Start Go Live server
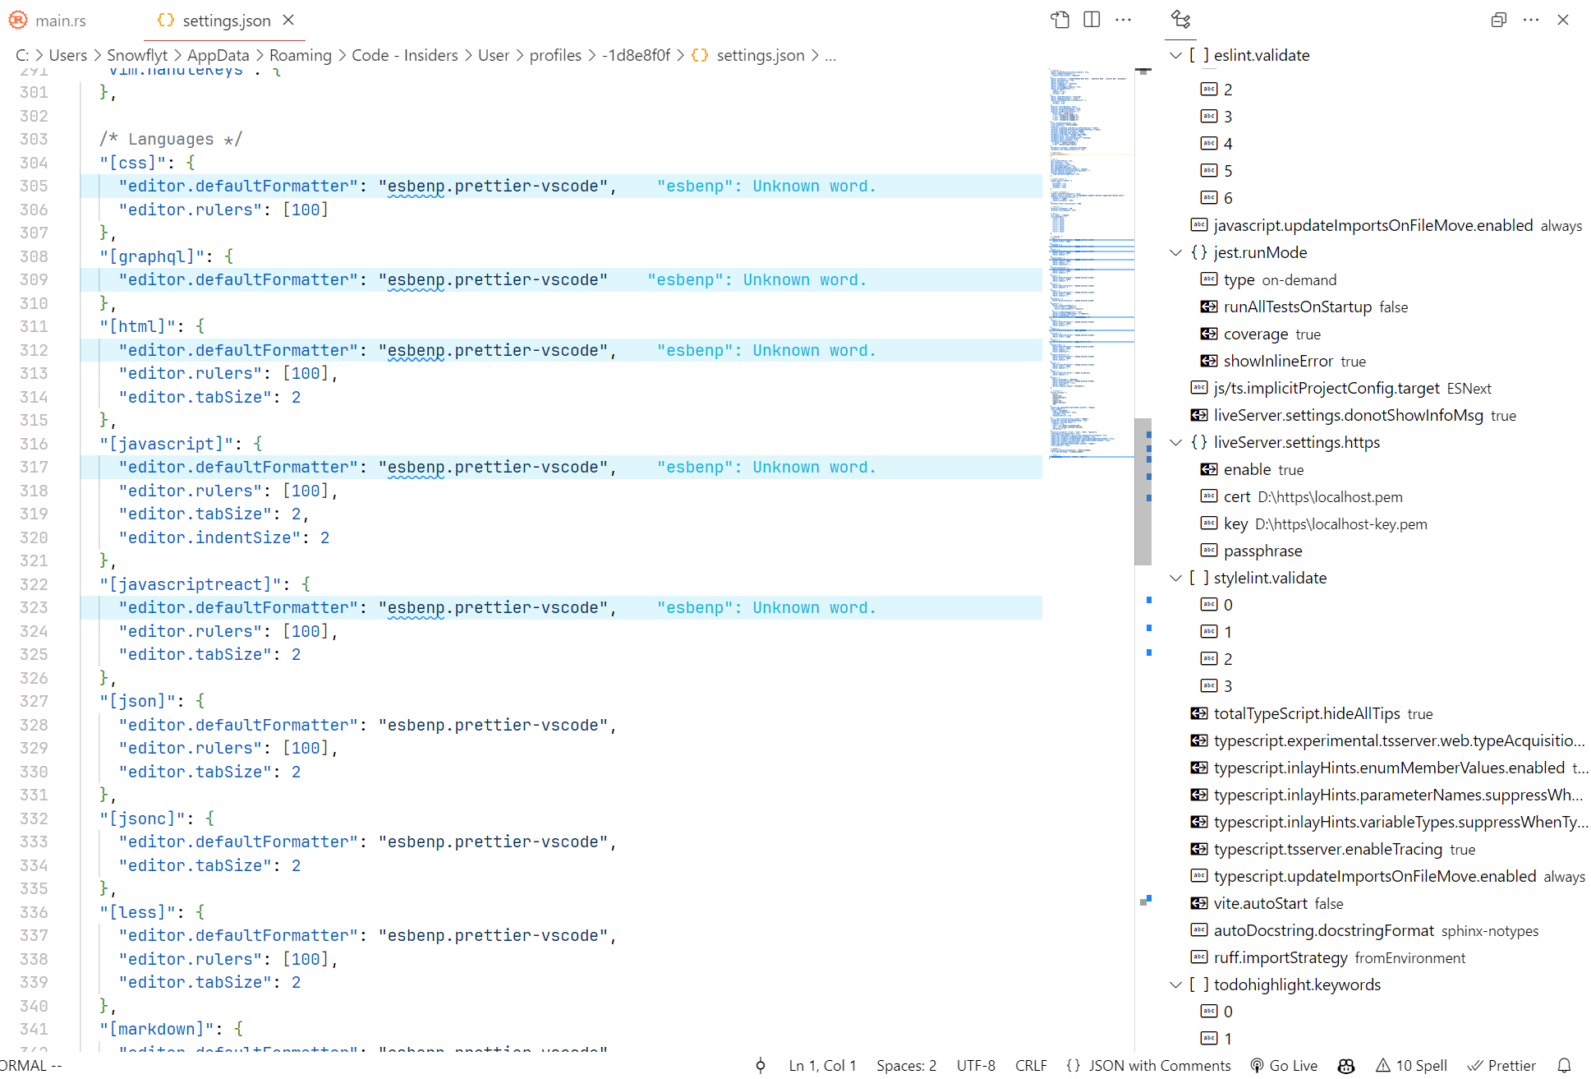Viewport: 1591px width, 1079px height. tap(1283, 1065)
